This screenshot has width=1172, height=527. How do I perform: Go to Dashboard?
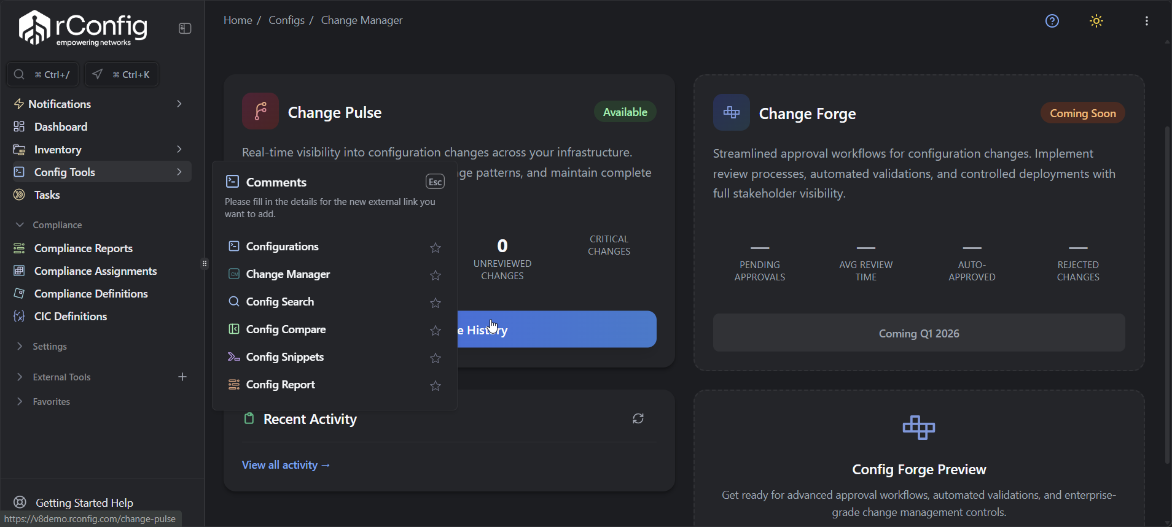61,126
